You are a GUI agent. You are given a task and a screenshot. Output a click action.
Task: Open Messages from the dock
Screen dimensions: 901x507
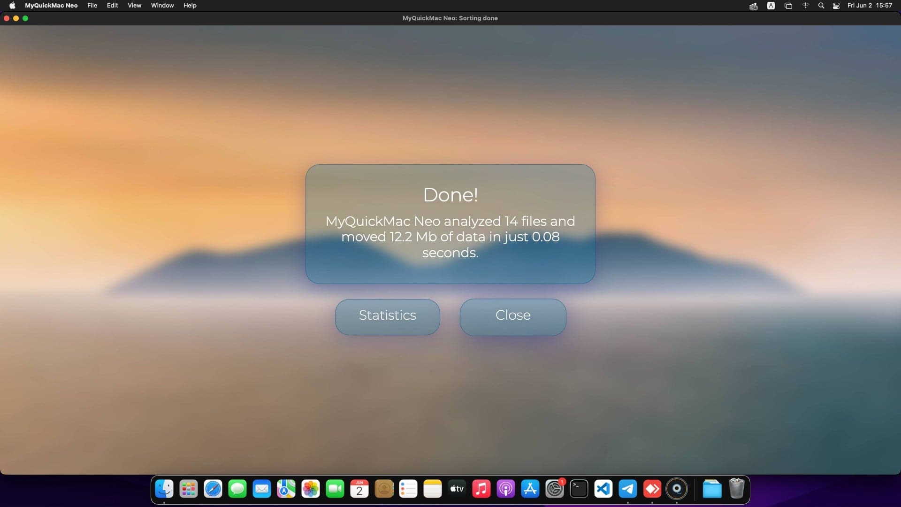tap(237, 489)
